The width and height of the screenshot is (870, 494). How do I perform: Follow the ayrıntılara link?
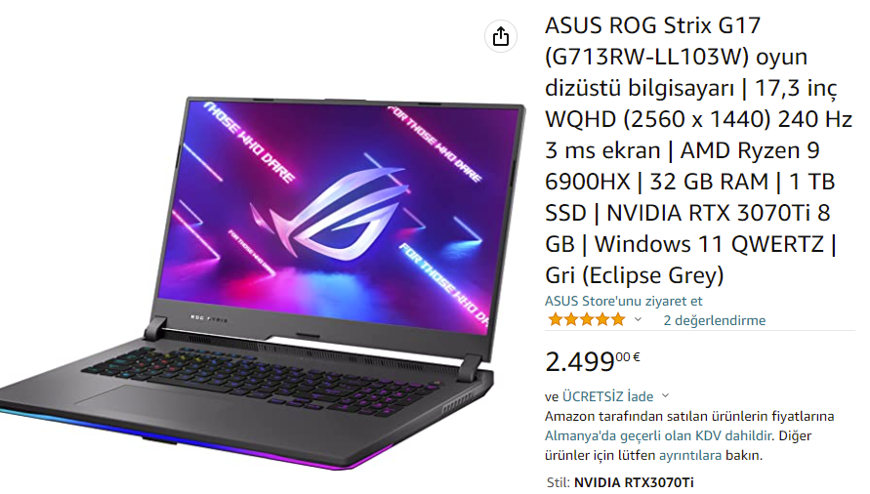click(690, 455)
